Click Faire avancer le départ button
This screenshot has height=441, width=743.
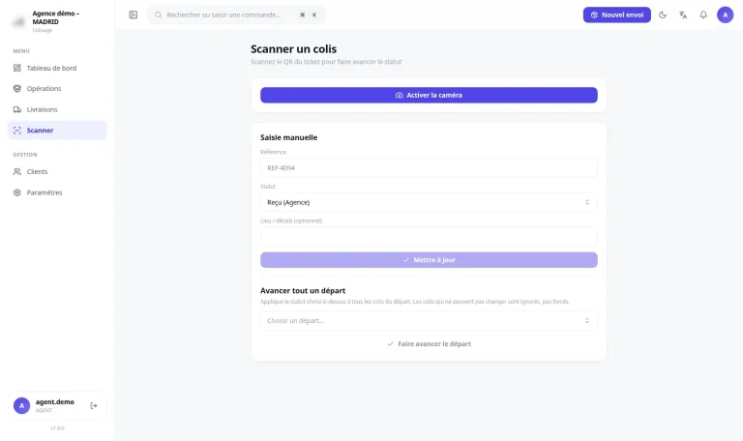(429, 344)
